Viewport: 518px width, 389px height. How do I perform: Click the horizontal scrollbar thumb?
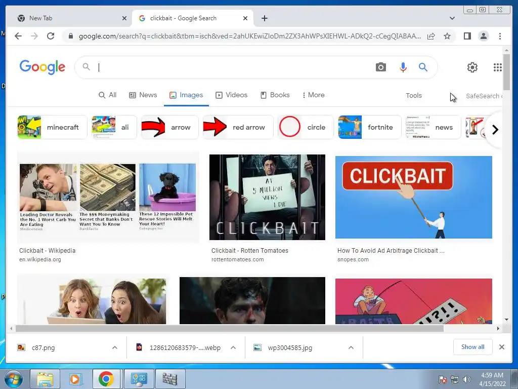pos(230,328)
